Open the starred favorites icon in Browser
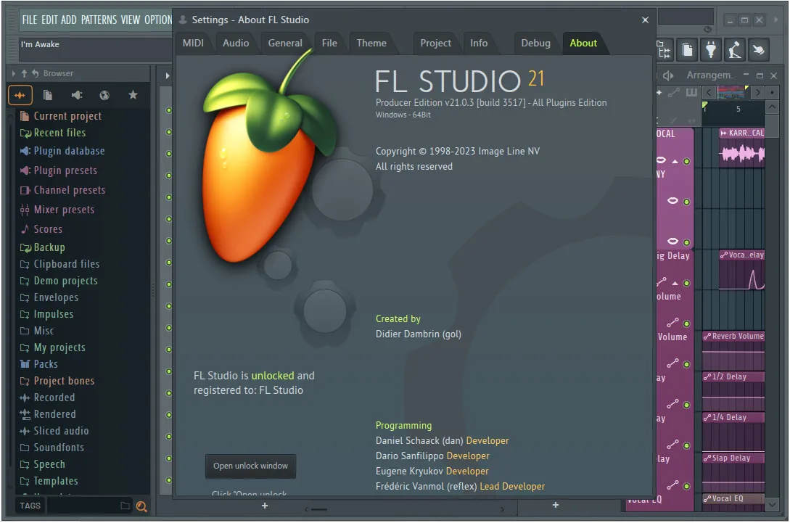Screen dimensions: 790x523 pyautogui.click(x=133, y=95)
